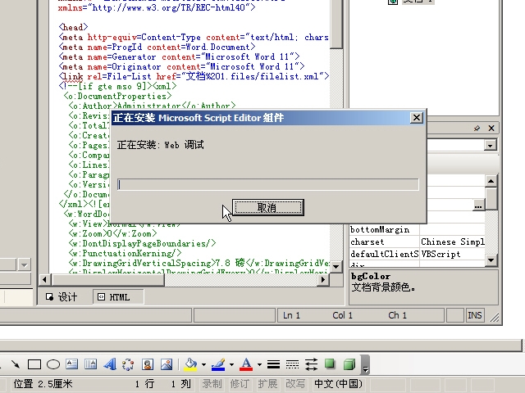Click the link rel=File-List code line
525x393 pixels.
coord(194,76)
